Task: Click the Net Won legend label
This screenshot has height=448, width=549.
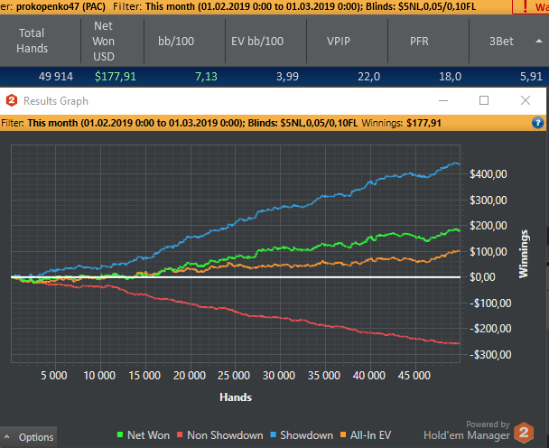Action: (x=148, y=435)
